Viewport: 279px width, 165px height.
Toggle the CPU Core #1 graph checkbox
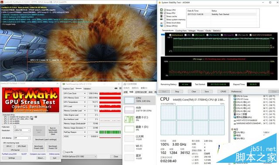click(193, 35)
